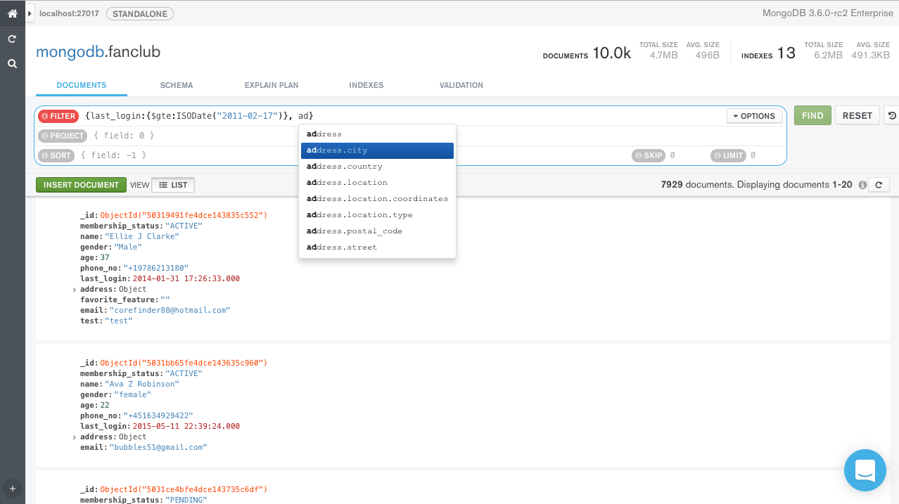Click the gender value "female"
The height and width of the screenshot is (504, 899).
pos(132,394)
